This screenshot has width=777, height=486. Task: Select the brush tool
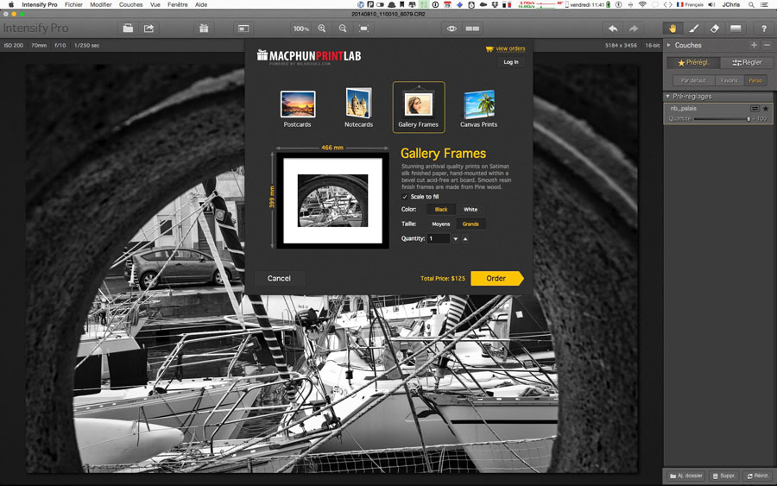tap(694, 28)
